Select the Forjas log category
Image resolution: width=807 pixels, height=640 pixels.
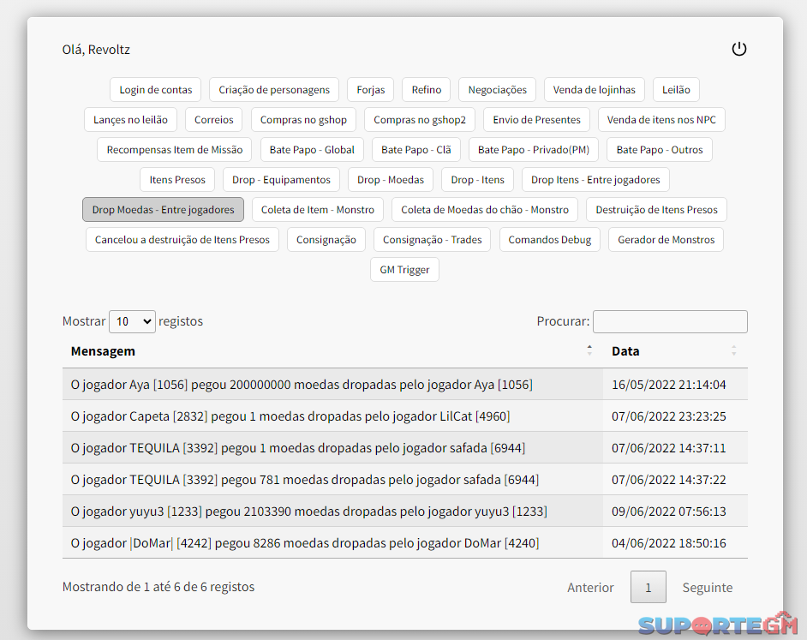[371, 90]
